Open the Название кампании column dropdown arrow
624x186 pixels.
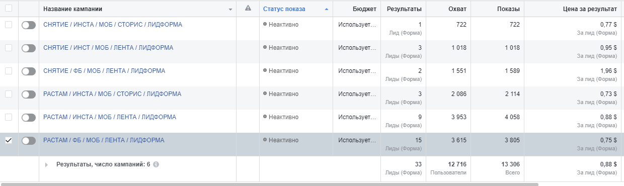(x=230, y=9)
